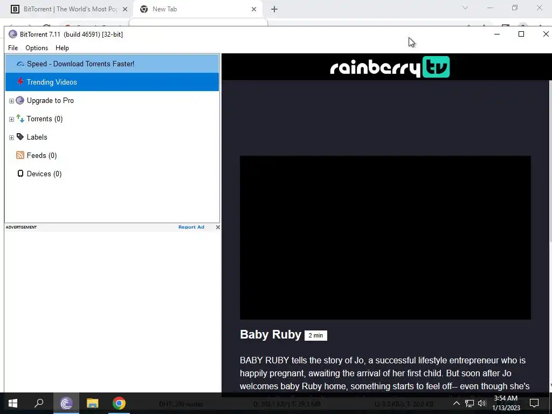
Task: Click the Baby Ruby description paragraph
Action: (384, 373)
